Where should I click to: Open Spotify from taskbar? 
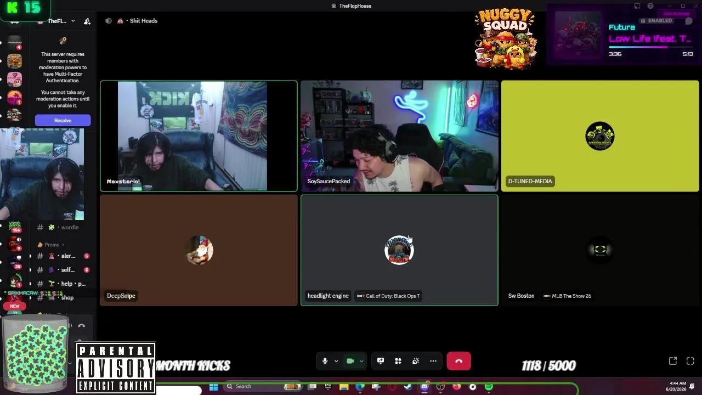click(x=489, y=387)
